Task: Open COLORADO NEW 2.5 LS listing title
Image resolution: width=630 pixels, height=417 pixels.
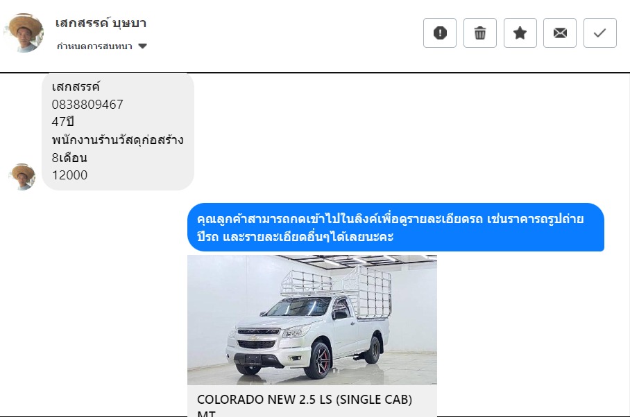Action: [304, 404]
